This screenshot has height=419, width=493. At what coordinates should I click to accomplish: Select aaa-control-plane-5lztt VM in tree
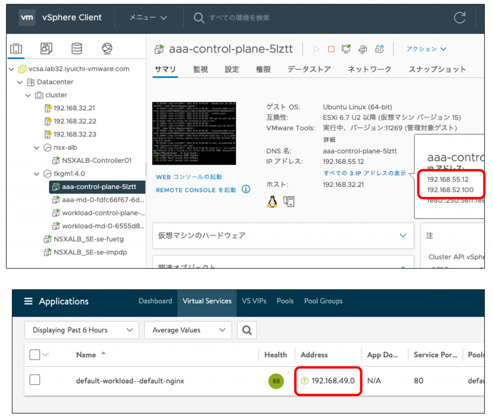97,187
